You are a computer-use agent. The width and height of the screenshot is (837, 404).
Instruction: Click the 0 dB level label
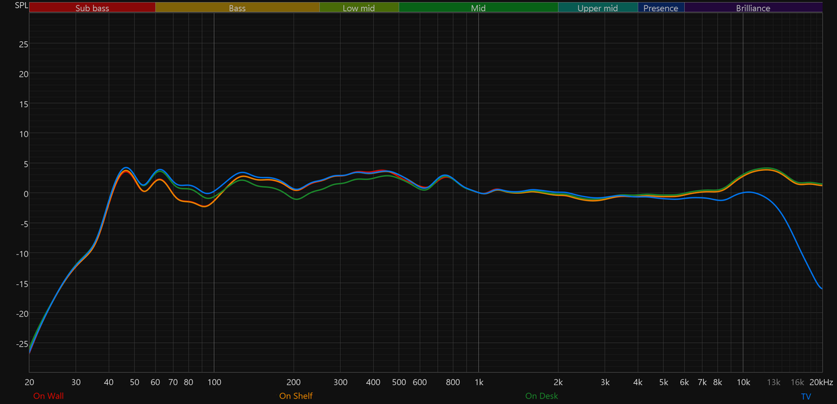25,194
